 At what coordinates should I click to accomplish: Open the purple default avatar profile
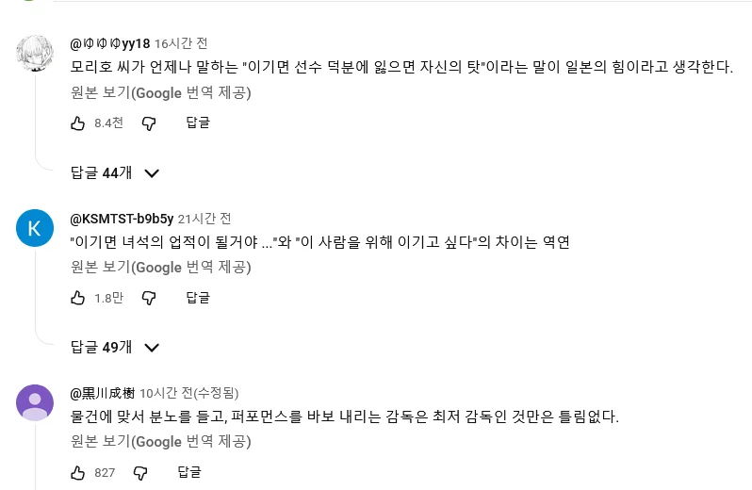[35, 402]
